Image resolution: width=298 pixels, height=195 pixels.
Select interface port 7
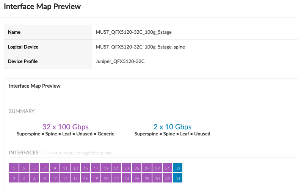coord(44,168)
